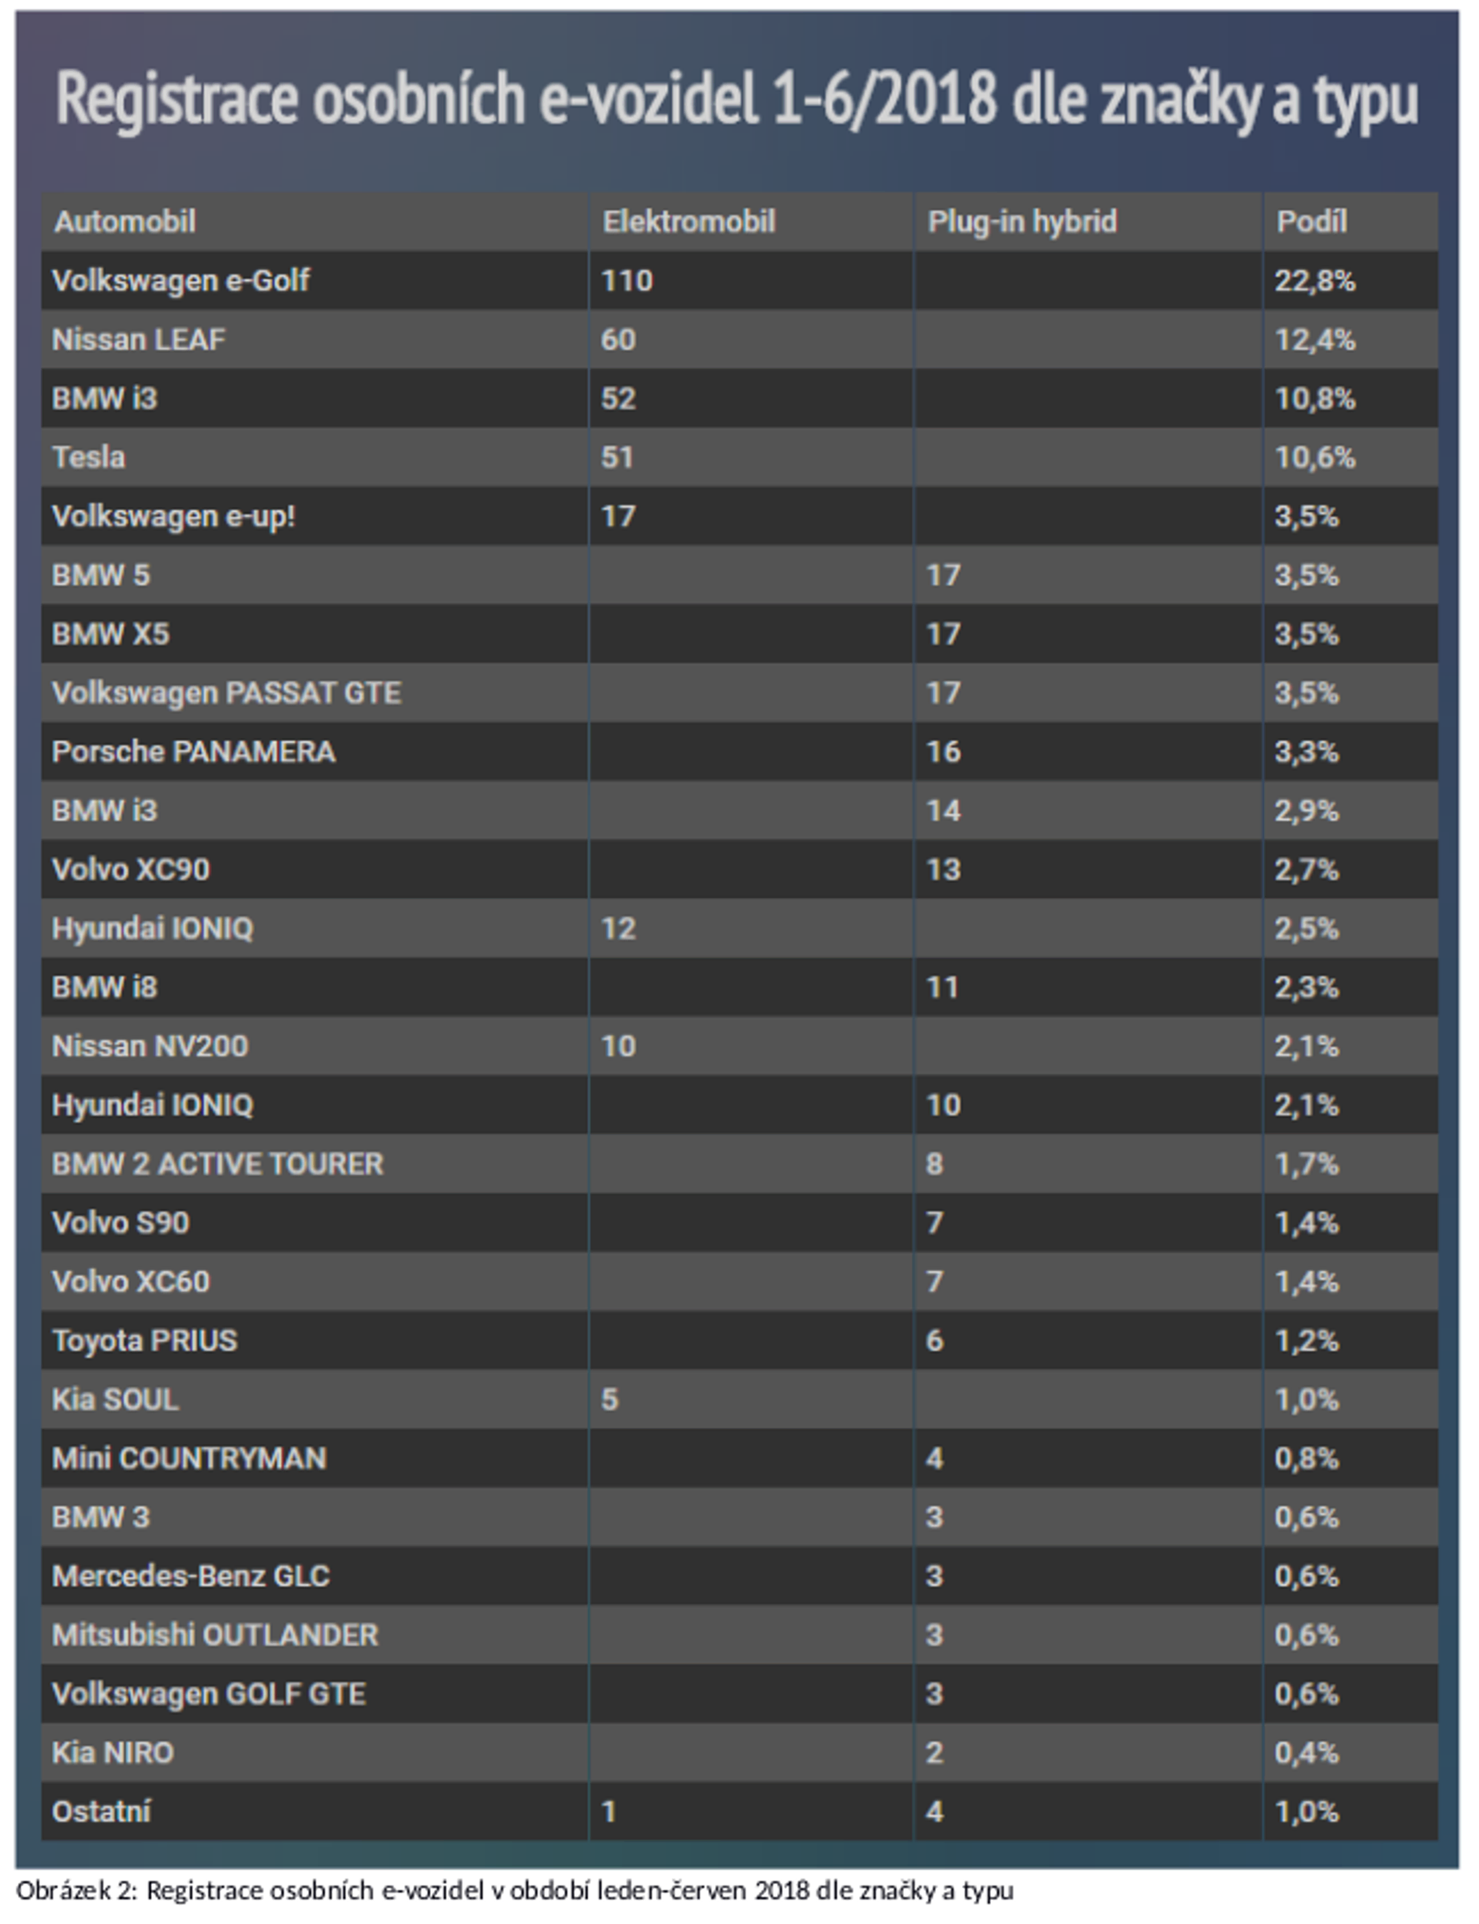This screenshot has width=1479, height=1924.
Task: Select the Volkswagen e-Golf row label
Action: (x=181, y=280)
